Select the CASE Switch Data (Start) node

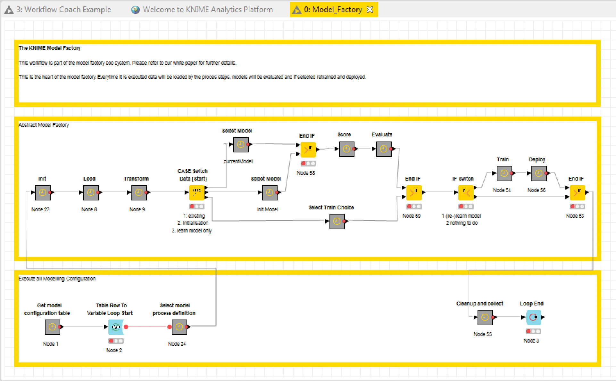pos(196,192)
